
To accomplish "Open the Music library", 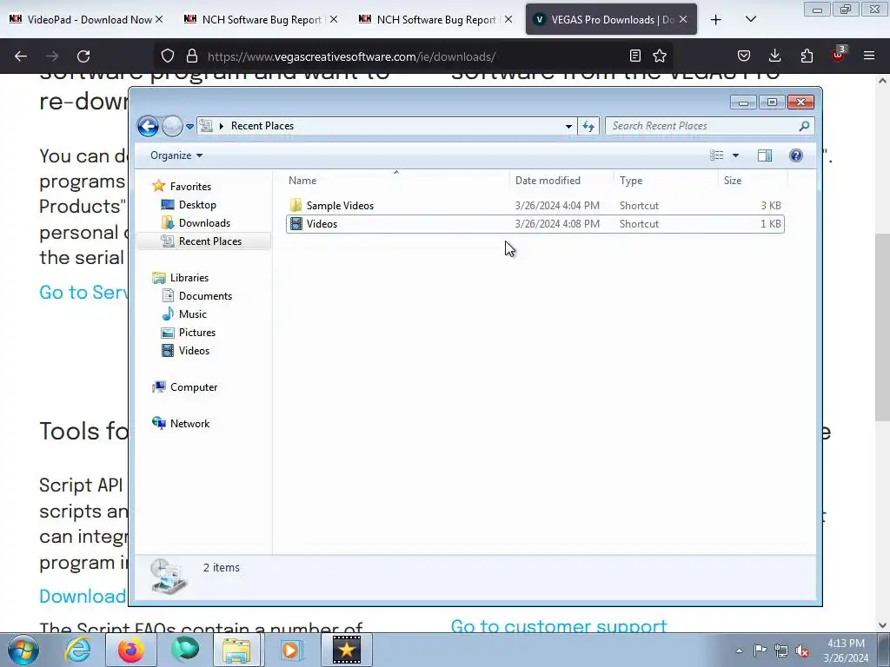I will click(x=192, y=314).
